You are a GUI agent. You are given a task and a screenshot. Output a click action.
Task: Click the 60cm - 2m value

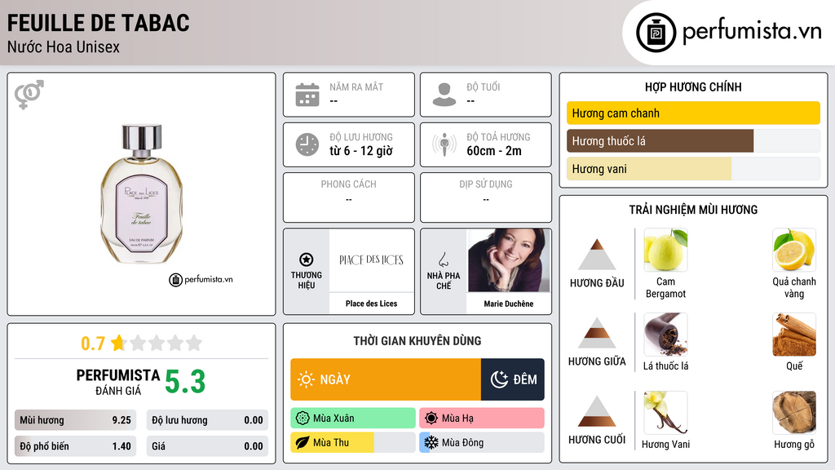[494, 151]
